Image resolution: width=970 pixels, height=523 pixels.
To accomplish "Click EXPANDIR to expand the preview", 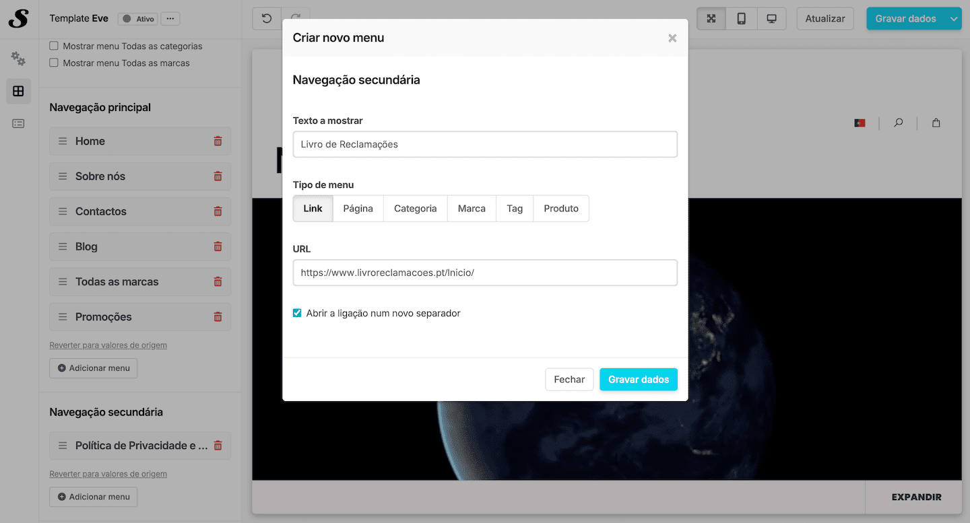I will point(916,497).
